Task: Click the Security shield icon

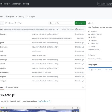Action: tap(17, 16)
